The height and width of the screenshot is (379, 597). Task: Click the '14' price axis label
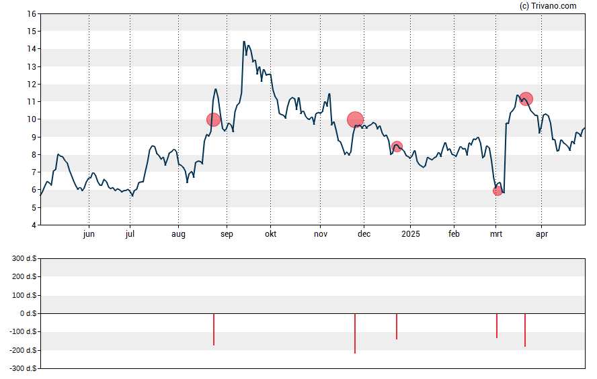32,49
